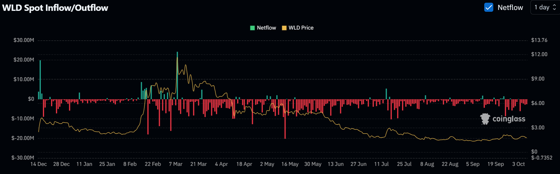
Task: Click the 3 Oct date label
Action: 518,164
